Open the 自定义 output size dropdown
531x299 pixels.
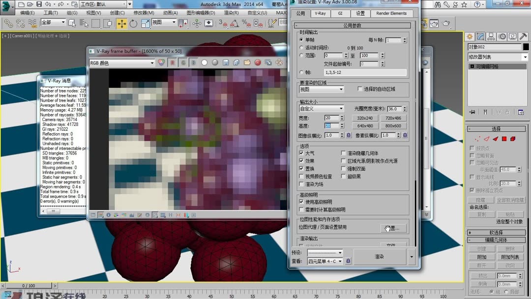(322, 108)
